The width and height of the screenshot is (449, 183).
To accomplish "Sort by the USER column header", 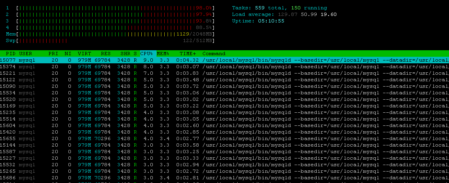I will click(25, 54).
